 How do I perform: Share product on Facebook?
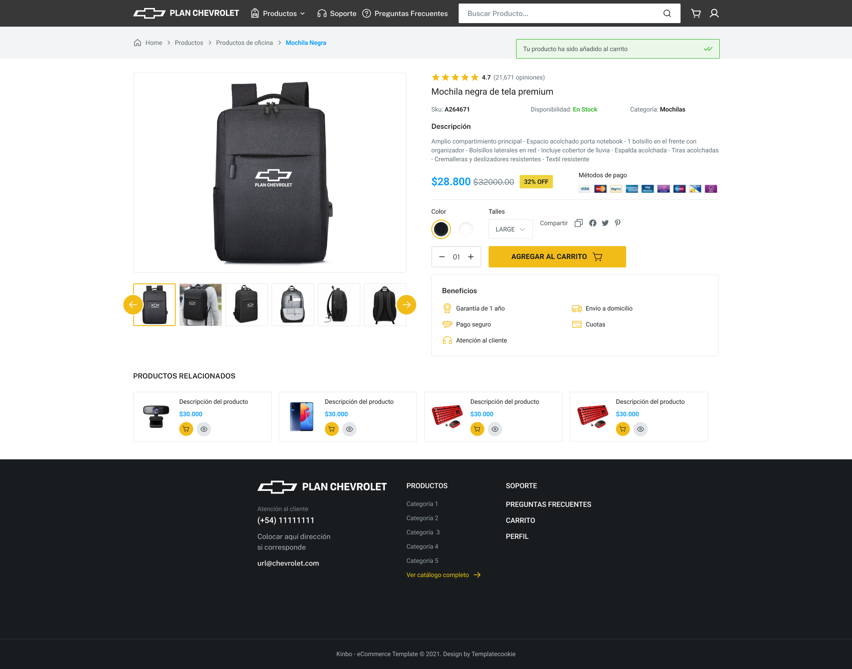click(x=593, y=223)
